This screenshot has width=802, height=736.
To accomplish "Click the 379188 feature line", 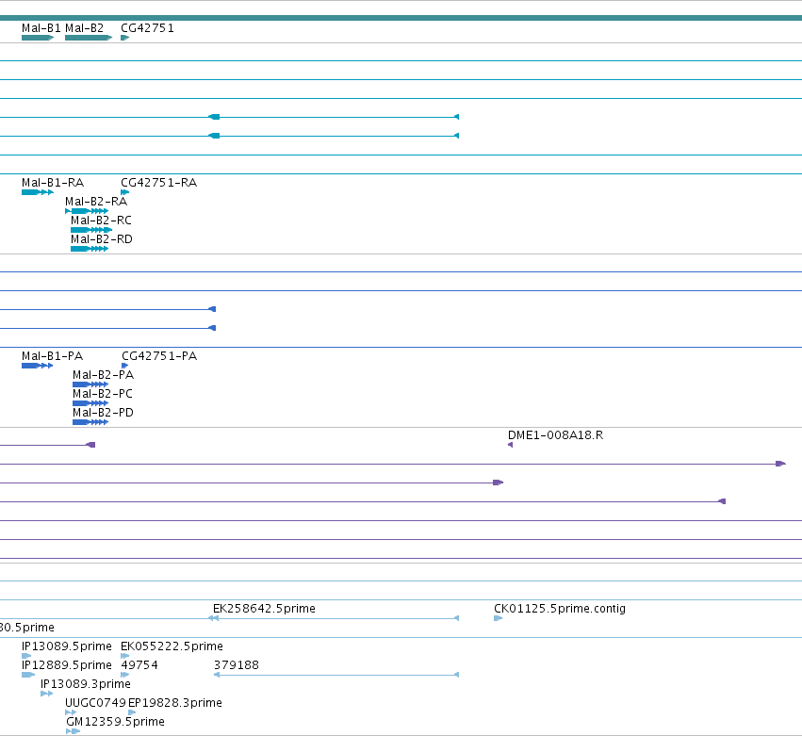I will point(336,675).
